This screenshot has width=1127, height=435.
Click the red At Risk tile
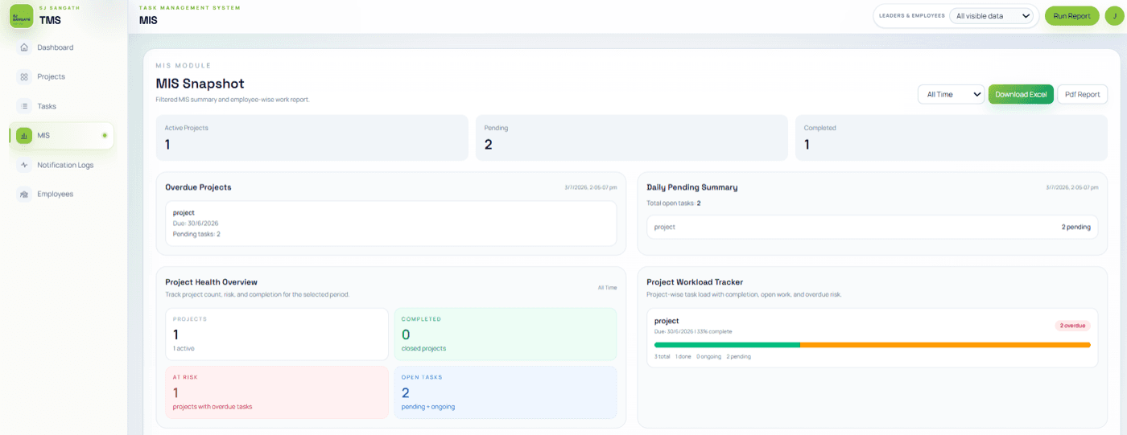pyautogui.click(x=276, y=392)
